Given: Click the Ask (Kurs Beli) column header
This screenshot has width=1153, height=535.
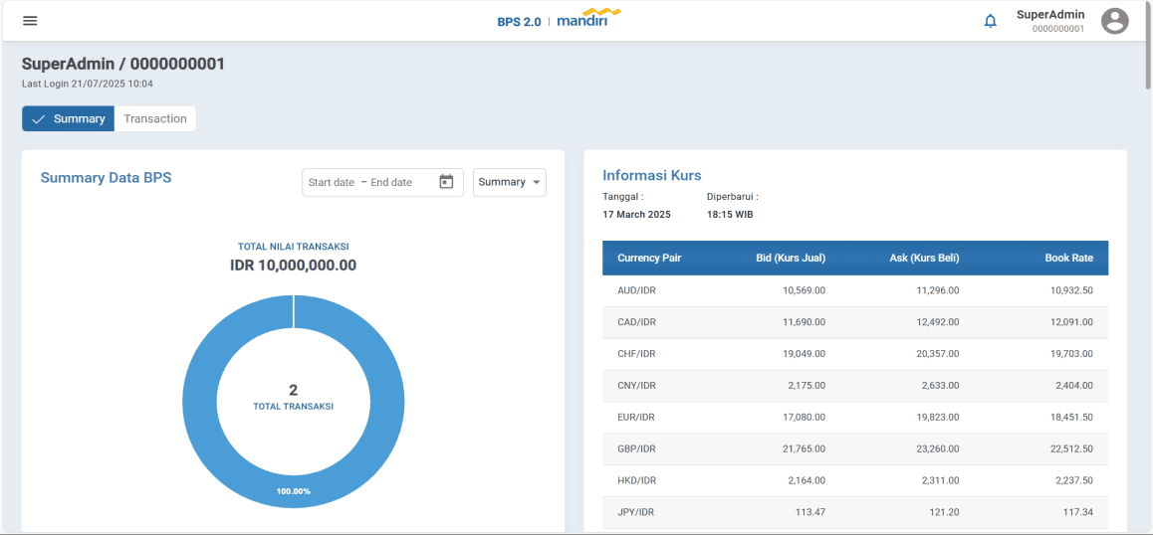Looking at the screenshot, I should click(x=924, y=258).
